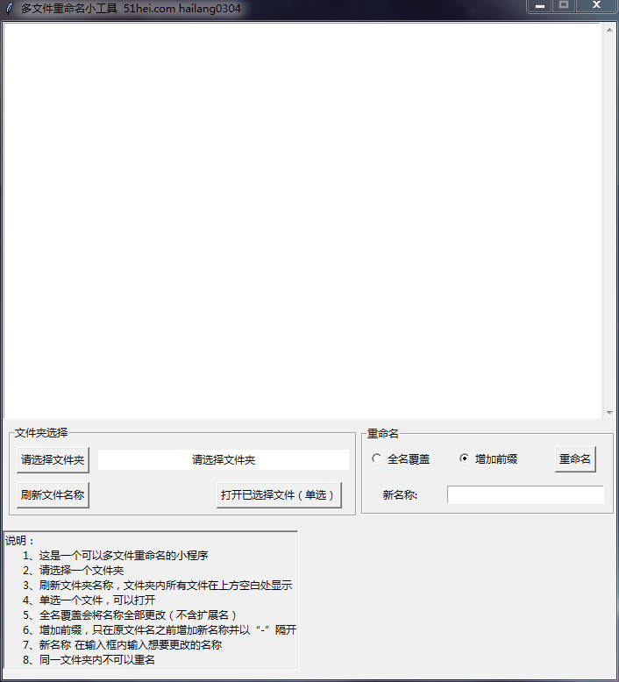This screenshot has height=682, width=619.
Task: Click the 刷新文件名称 button
Action: coord(53,494)
